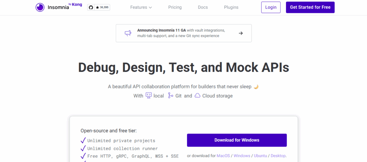The height and width of the screenshot is (162, 367).
Task: Open Announcing Insomnia 11 GA banner text
Action: 181,33
